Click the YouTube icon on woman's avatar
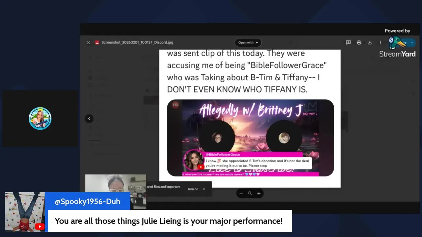 click(x=200, y=167)
